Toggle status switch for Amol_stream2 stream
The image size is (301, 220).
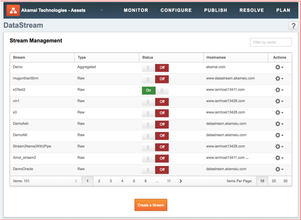(x=155, y=158)
